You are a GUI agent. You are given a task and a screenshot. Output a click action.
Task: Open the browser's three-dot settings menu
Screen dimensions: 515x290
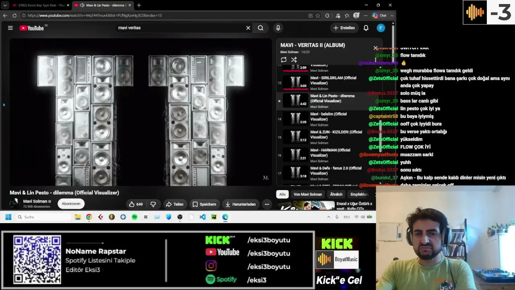(365, 15)
